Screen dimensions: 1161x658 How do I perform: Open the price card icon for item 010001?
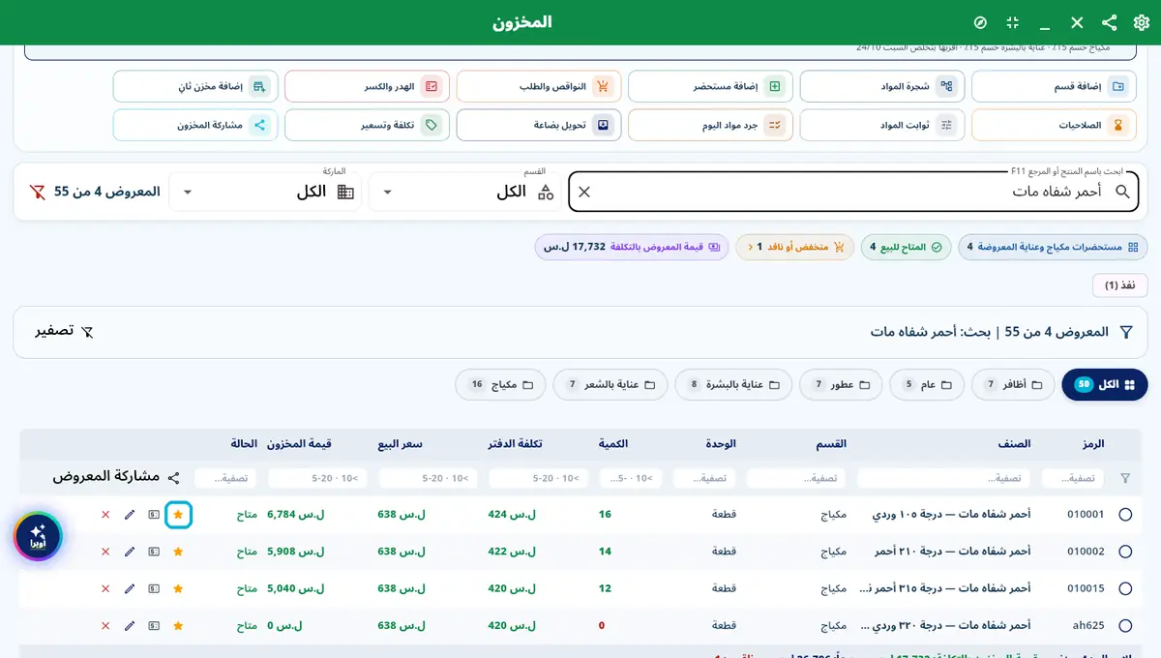pyautogui.click(x=154, y=515)
